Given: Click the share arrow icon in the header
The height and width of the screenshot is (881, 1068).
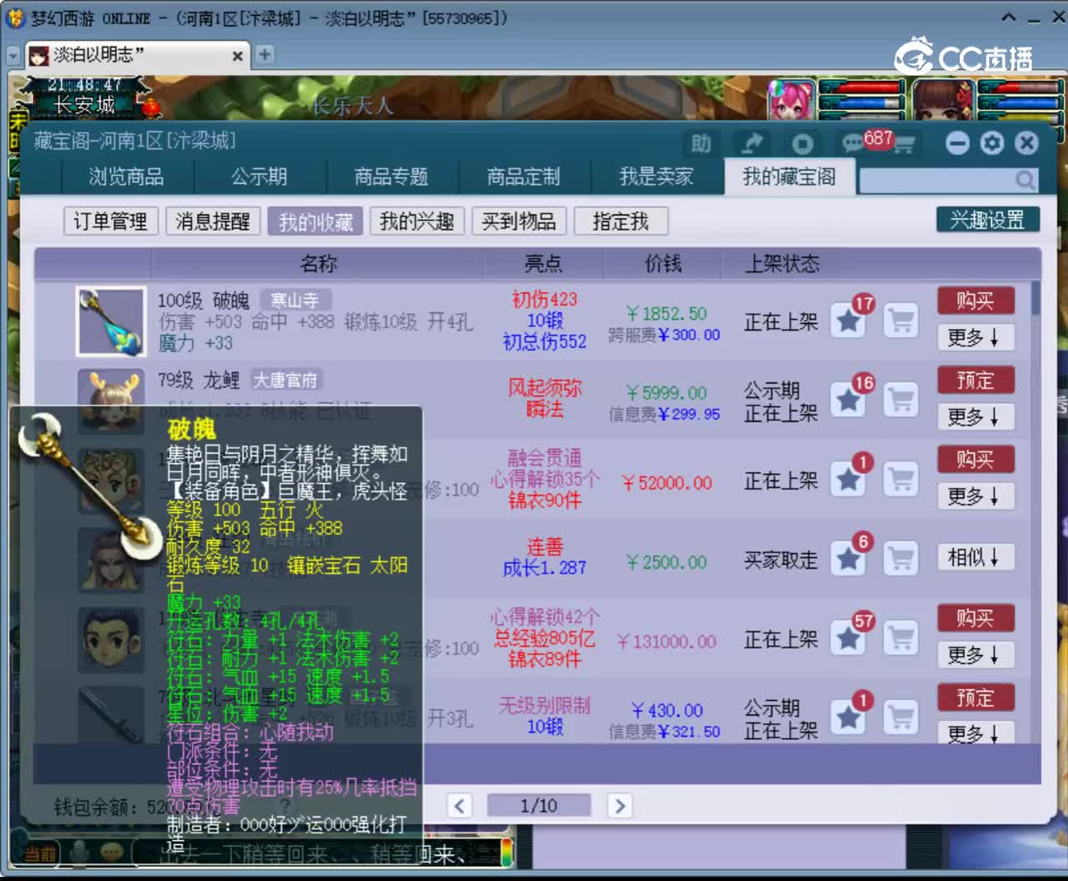Looking at the screenshot, I should pos(752,143).
